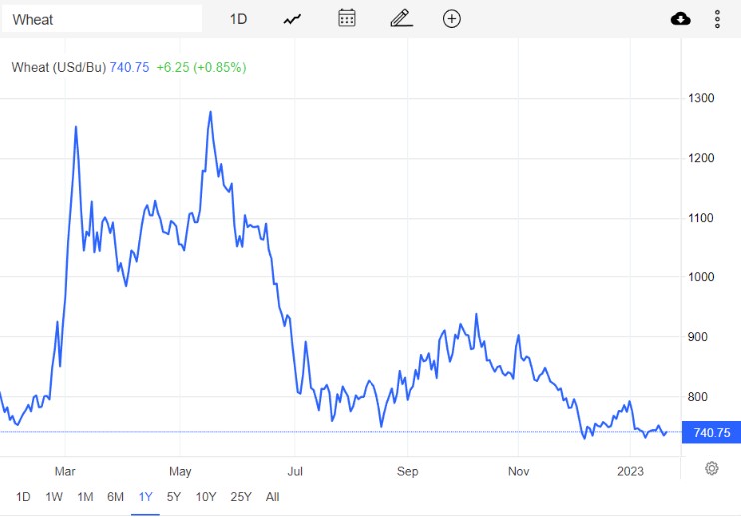Viewport: 741px width, 517px height.
Task: Open the line chart type icon
Action: point(292,19)
